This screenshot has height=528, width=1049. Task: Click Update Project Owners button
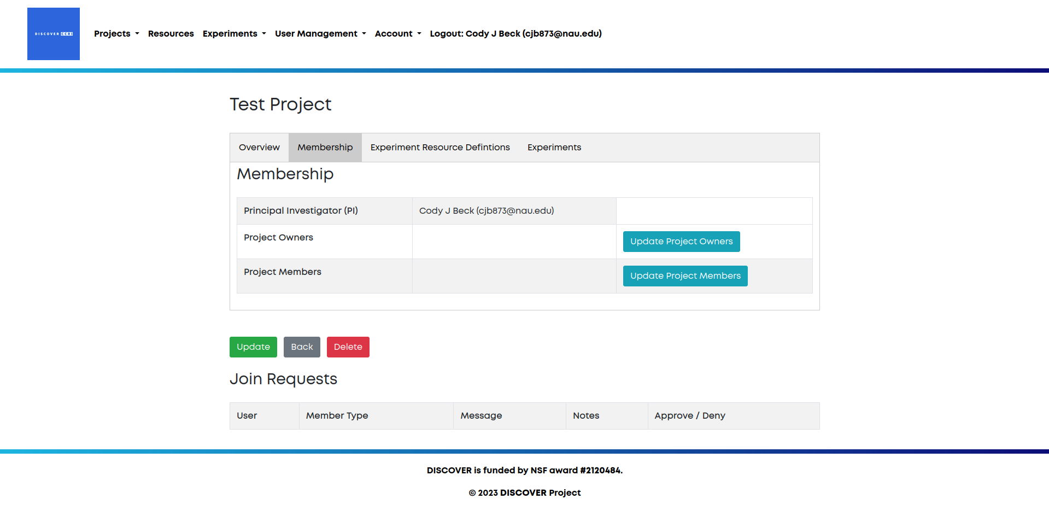(x=681, y=242)
